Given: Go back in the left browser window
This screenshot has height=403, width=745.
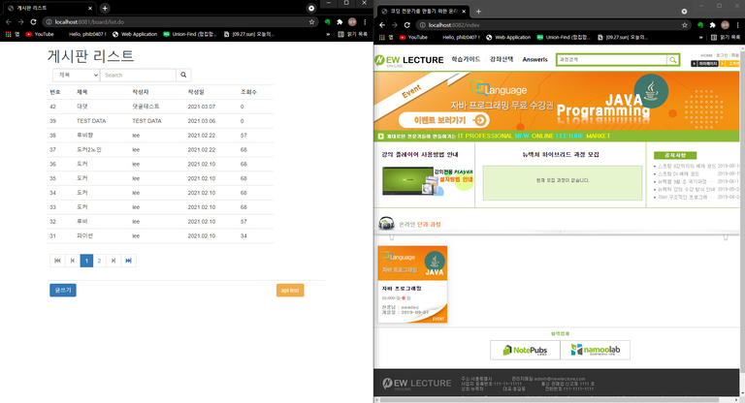Looking at the screenshot, I should (8, 22).
